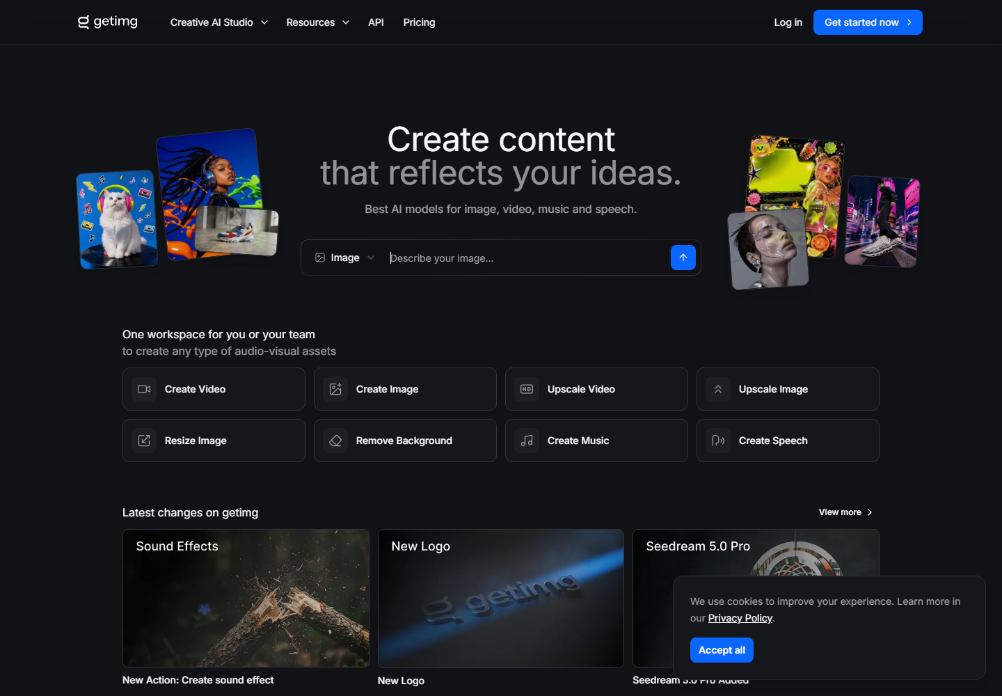Click the Log in link

(x=788, y=22)
